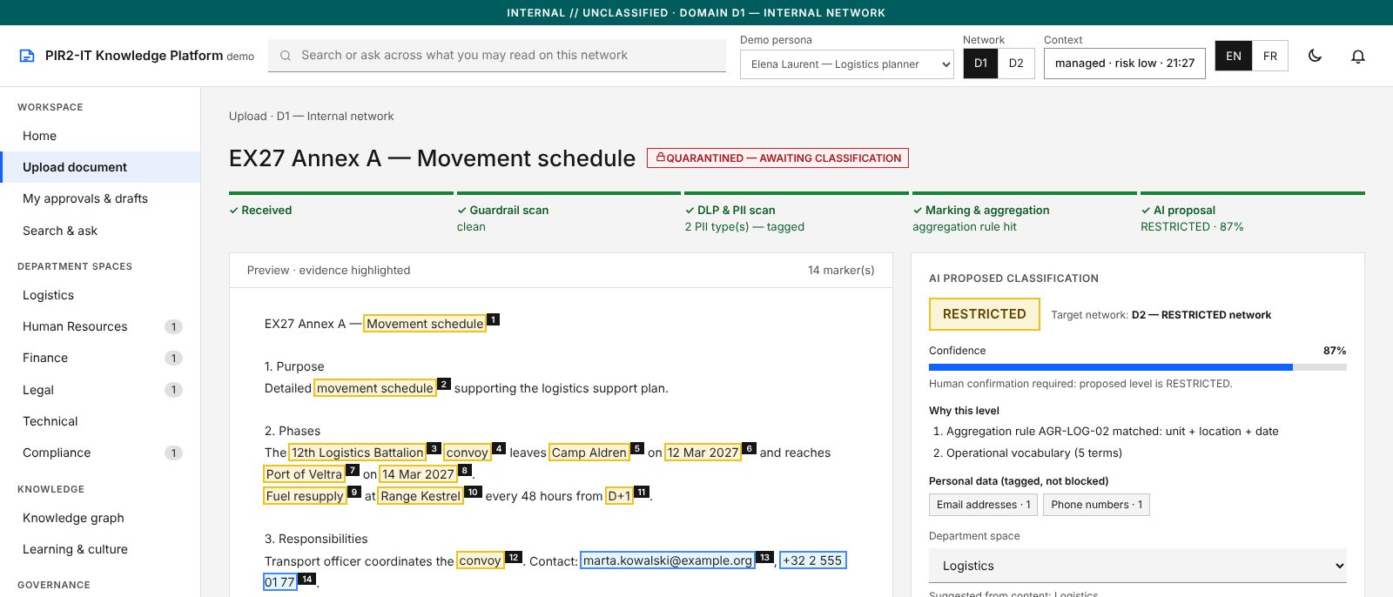Open the Compliance department space
Screen dimensions: 1393x597
tap(100, 453)
